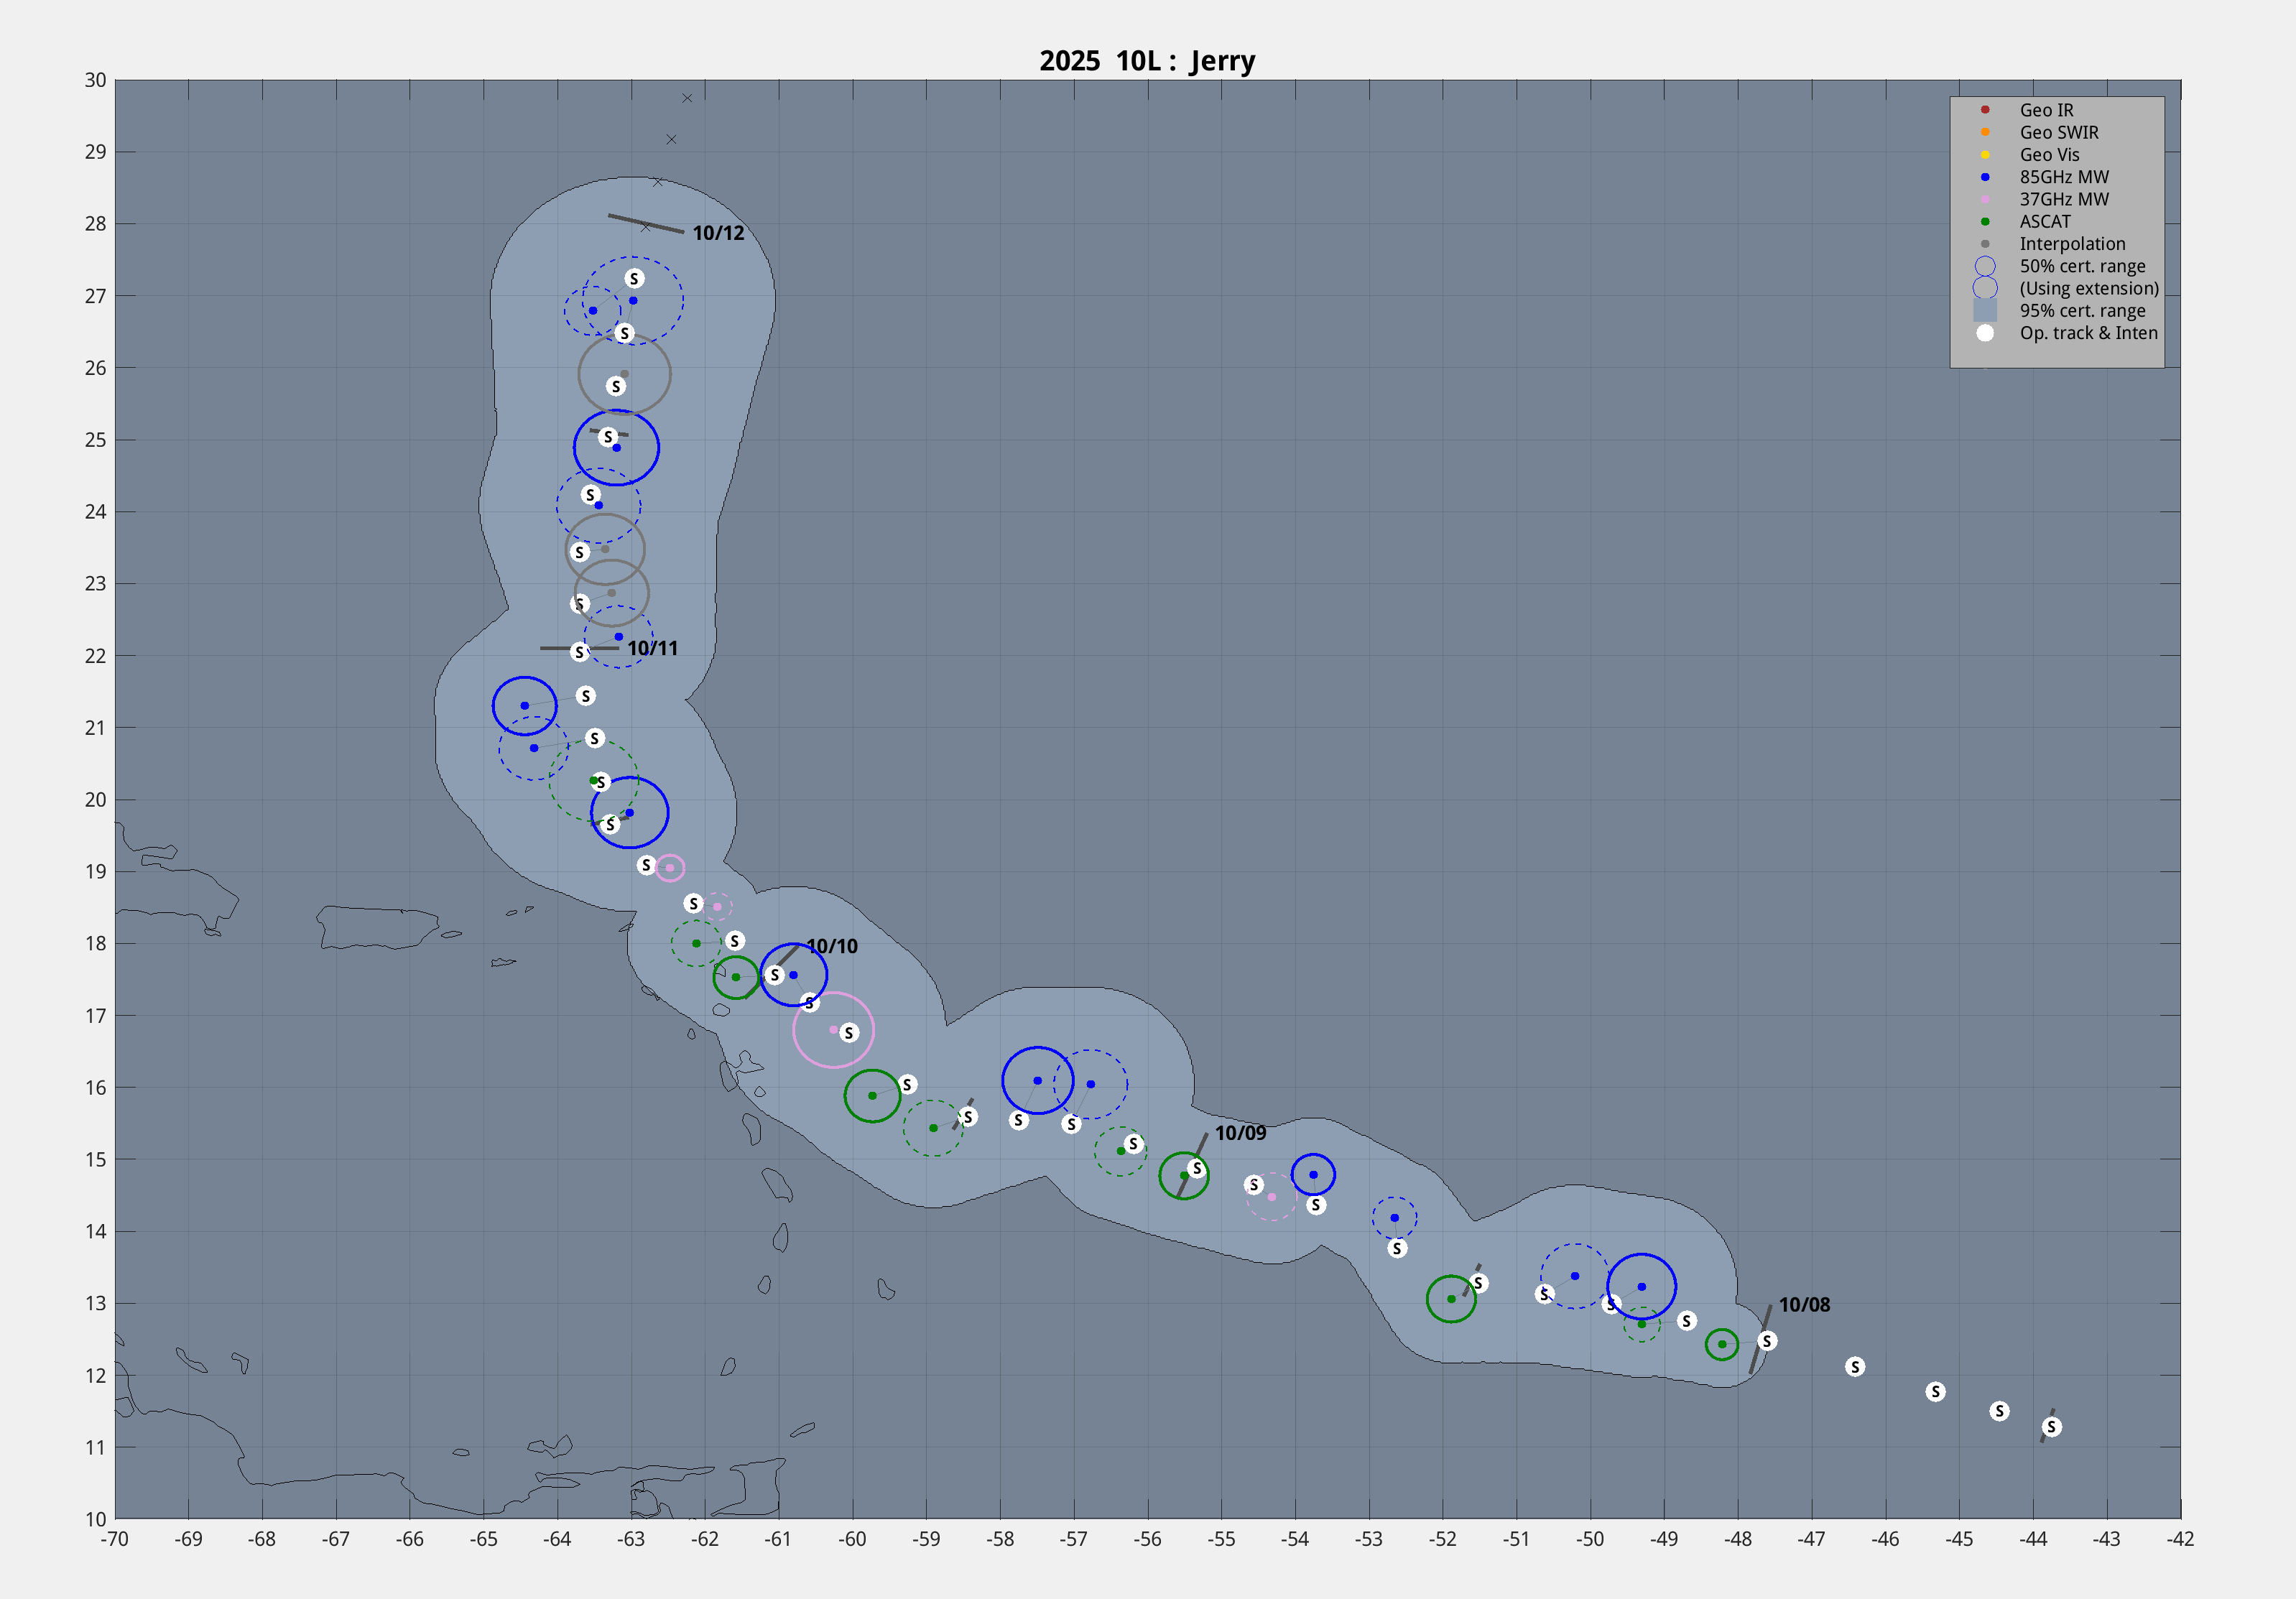Click the plot title 2025 10L: Jerry
Viewport: 2296px width, 1599px height.
pyautogui.click(x=1147, y=61)
